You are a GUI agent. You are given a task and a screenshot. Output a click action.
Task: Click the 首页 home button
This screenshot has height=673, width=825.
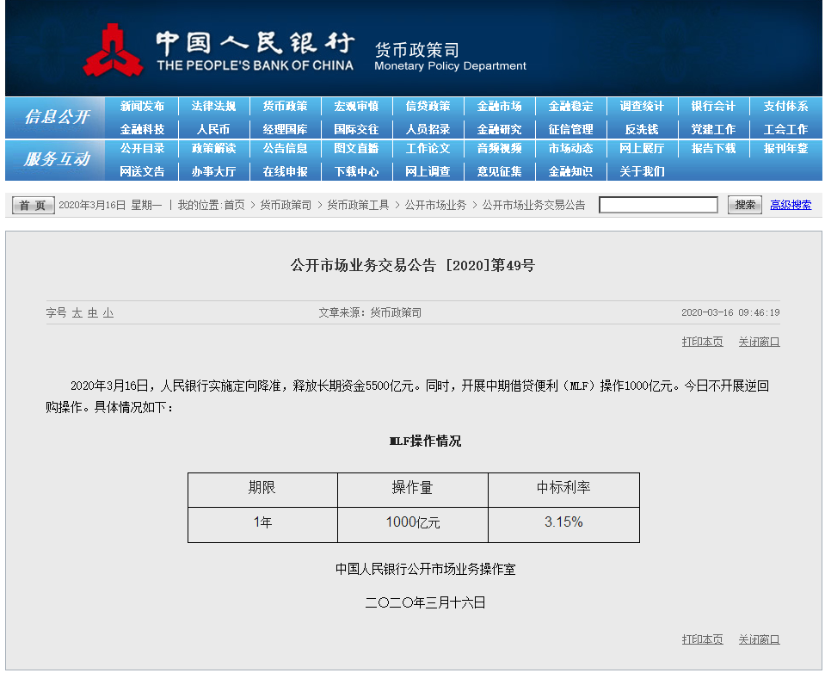[34, 205]
